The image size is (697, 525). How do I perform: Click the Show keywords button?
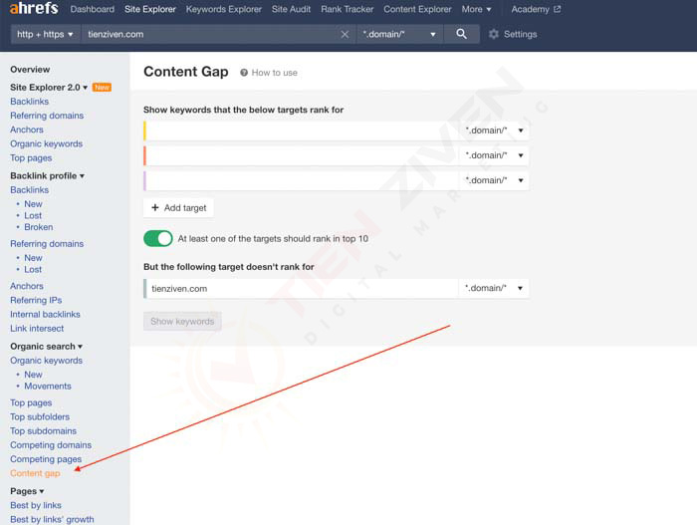pos(182,321)
